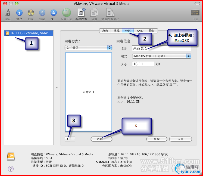Open the Options (选项…) button
This screenshot has height=176, width=203.
101,139
